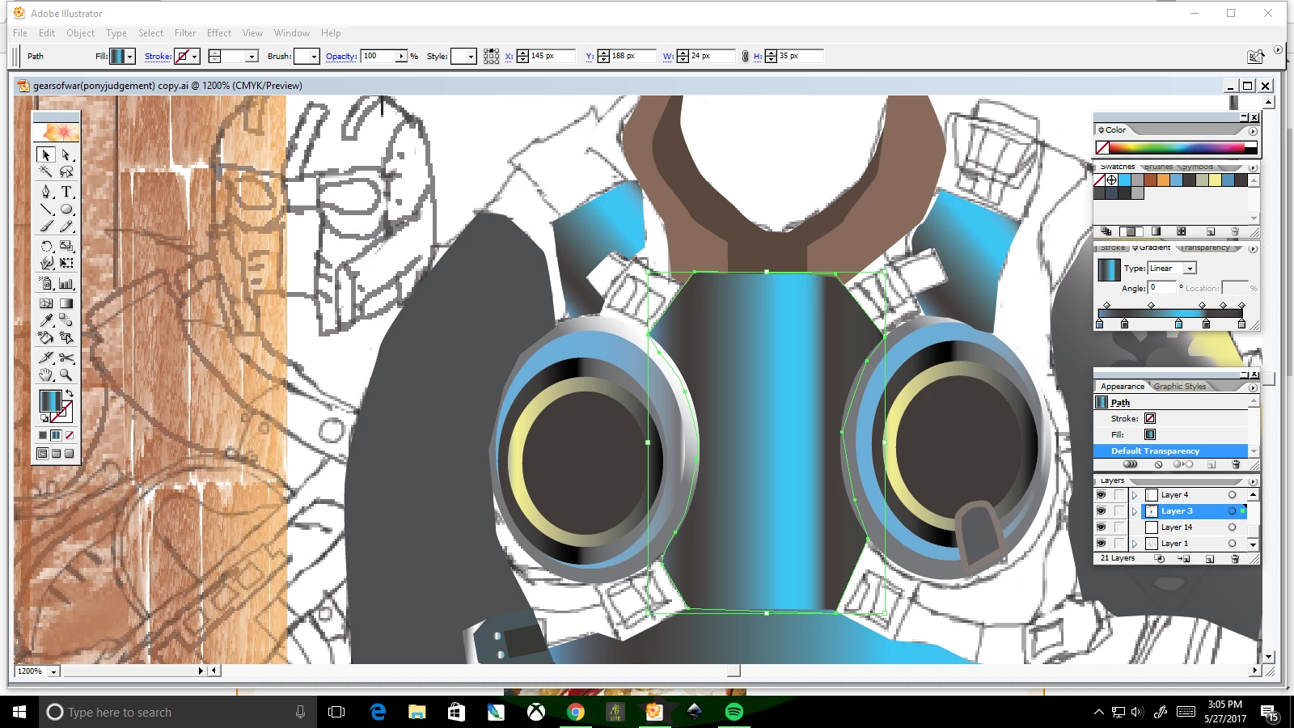
Task: Click the Stroke link in control bar
Action: 158,57
